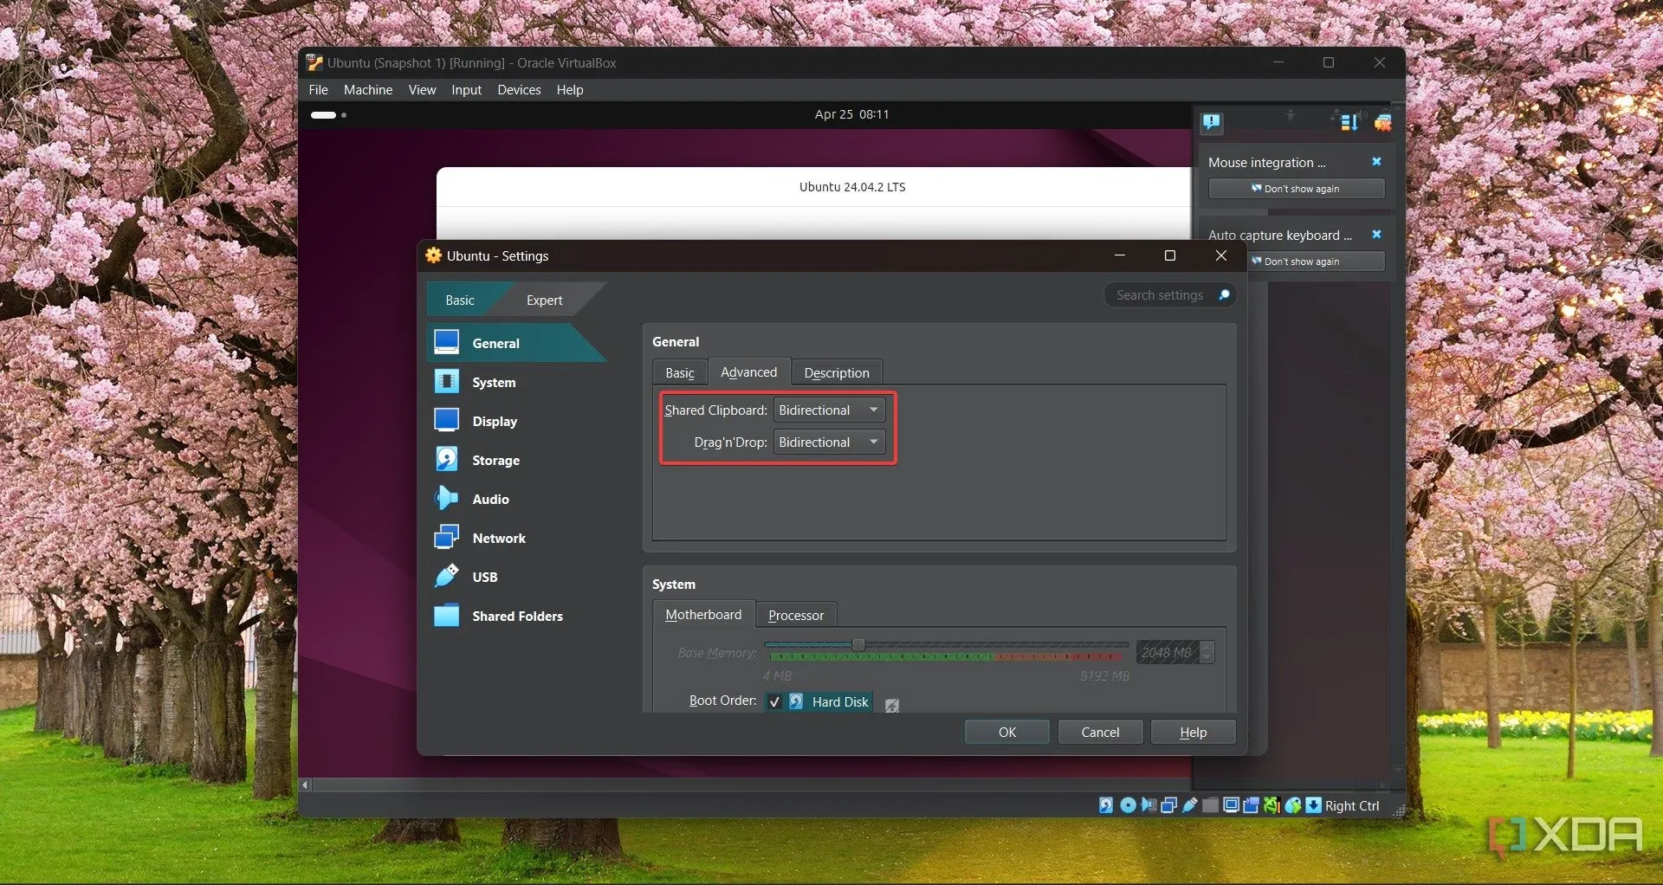This screenshot has height=885, width=1663.
Task: Toggle the notification center speech-bubble icon
Action: tap(1212, 123)
